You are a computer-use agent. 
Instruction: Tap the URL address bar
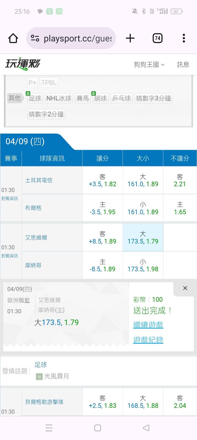pyautogui.click(x=78, y=38)
